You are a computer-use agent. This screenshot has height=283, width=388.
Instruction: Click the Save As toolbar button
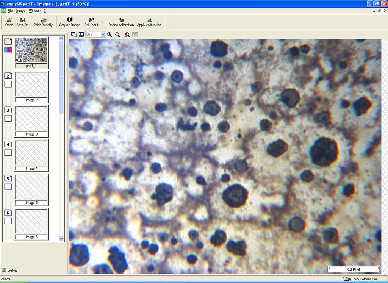click(22, 22)
